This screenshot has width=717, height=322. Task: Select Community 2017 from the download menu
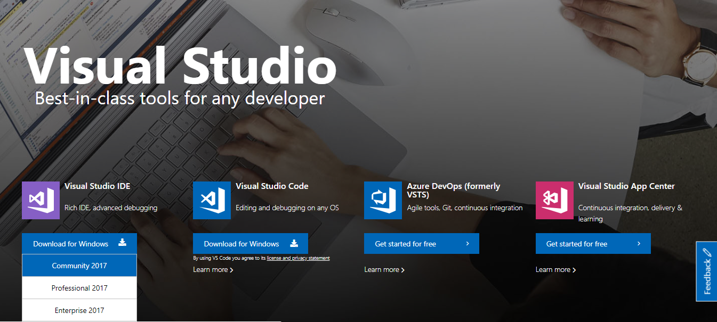[79, 266]
